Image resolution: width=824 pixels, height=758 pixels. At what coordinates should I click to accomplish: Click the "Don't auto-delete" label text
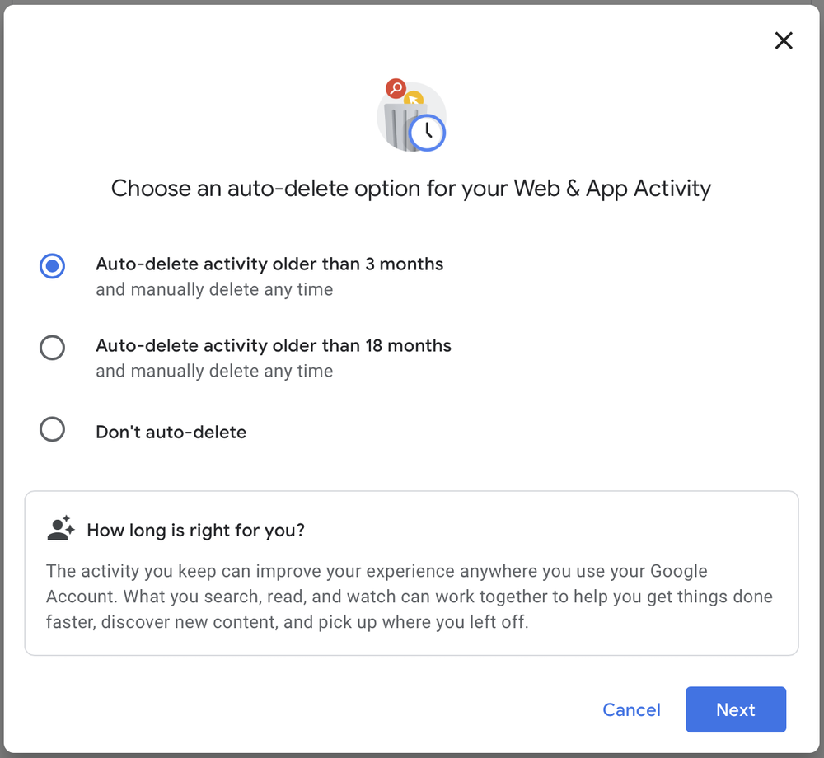coord(171,432)
